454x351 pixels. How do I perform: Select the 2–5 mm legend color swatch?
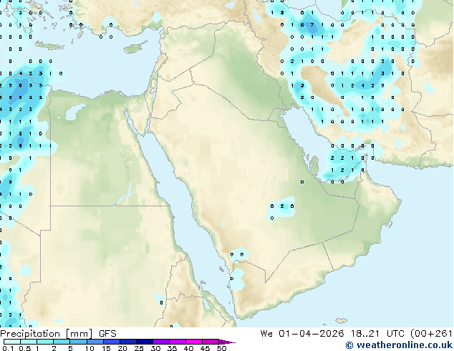62,342
